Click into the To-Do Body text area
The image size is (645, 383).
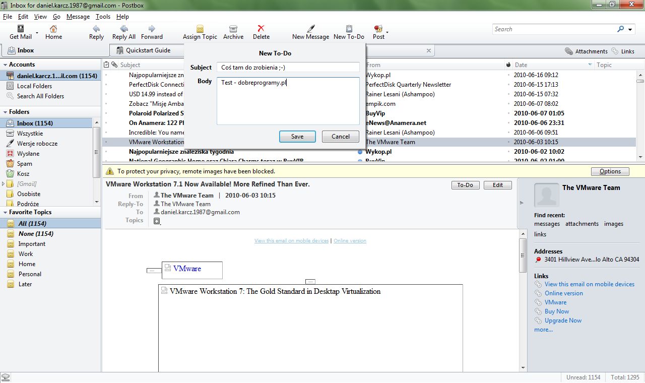coord(288,101)
